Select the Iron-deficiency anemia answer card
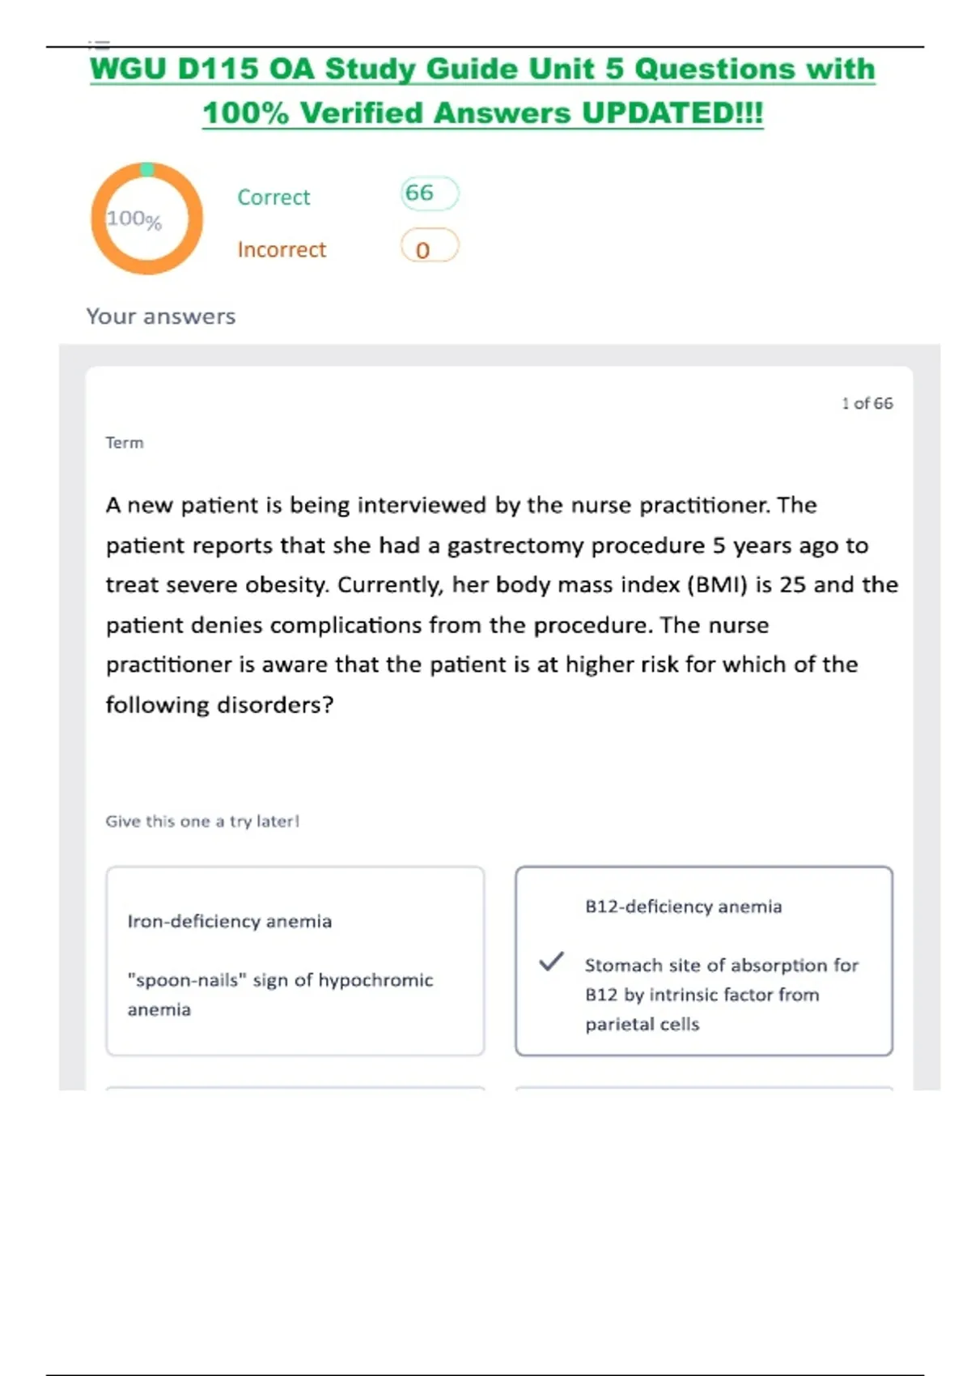The height and width of the screenshot is (1376, 971). coord(295,961)
